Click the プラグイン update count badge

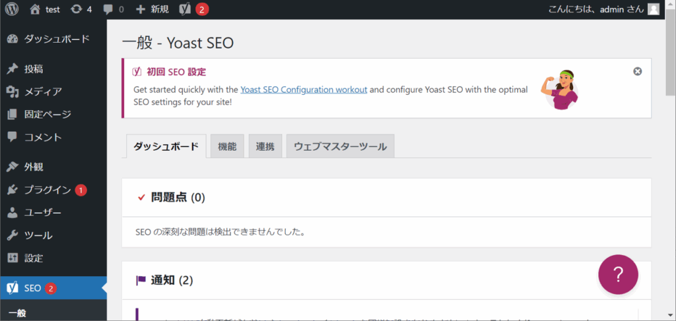click(81, 190)
